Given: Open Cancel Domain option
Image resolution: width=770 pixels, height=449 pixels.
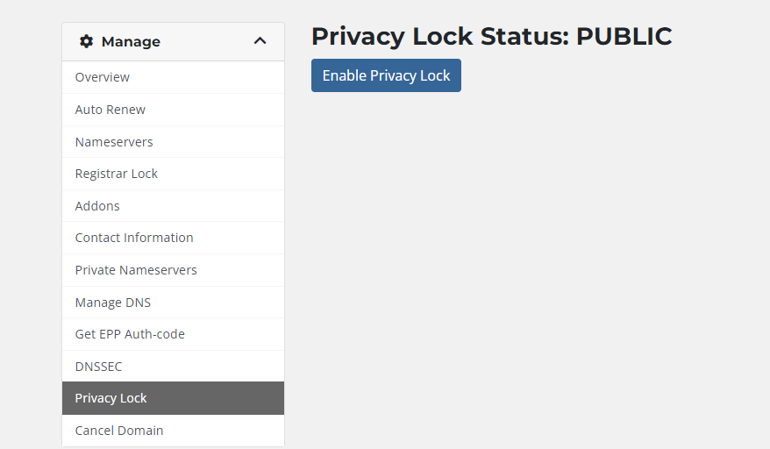Looking at the screenshot, I should pyautogui.click(x=173, y=431).
